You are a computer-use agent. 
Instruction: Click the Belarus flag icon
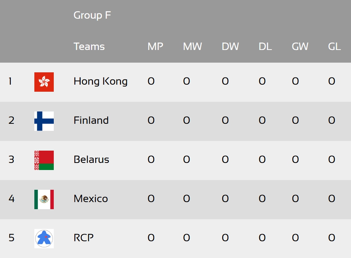[44, 160]
